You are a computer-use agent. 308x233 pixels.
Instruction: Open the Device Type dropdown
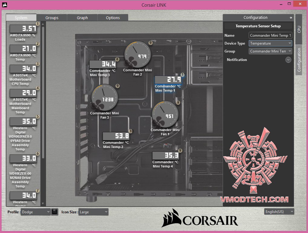(270, 43)
